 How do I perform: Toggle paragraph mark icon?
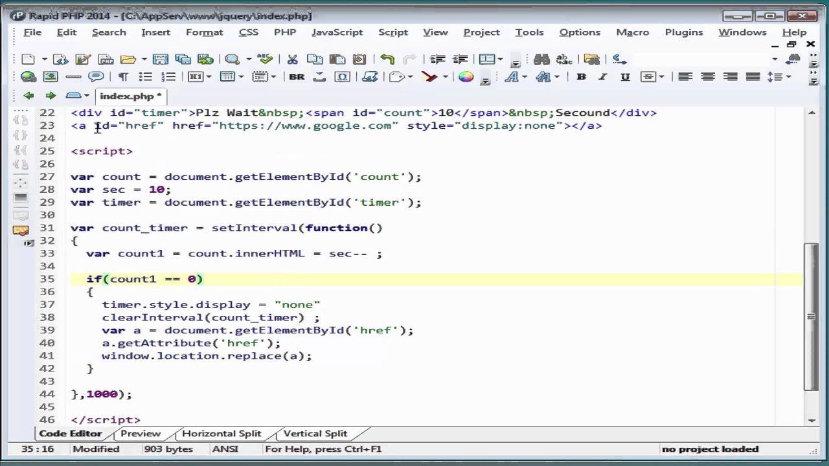tap(123, 77)
